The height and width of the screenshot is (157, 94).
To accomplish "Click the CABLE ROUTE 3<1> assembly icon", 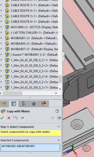I will click(x=7, y=5).
